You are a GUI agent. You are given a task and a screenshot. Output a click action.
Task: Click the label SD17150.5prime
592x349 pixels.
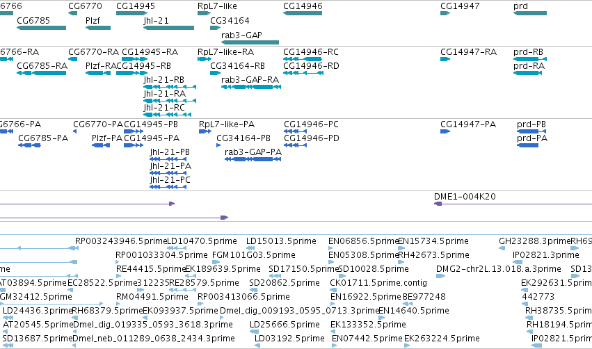303,269
